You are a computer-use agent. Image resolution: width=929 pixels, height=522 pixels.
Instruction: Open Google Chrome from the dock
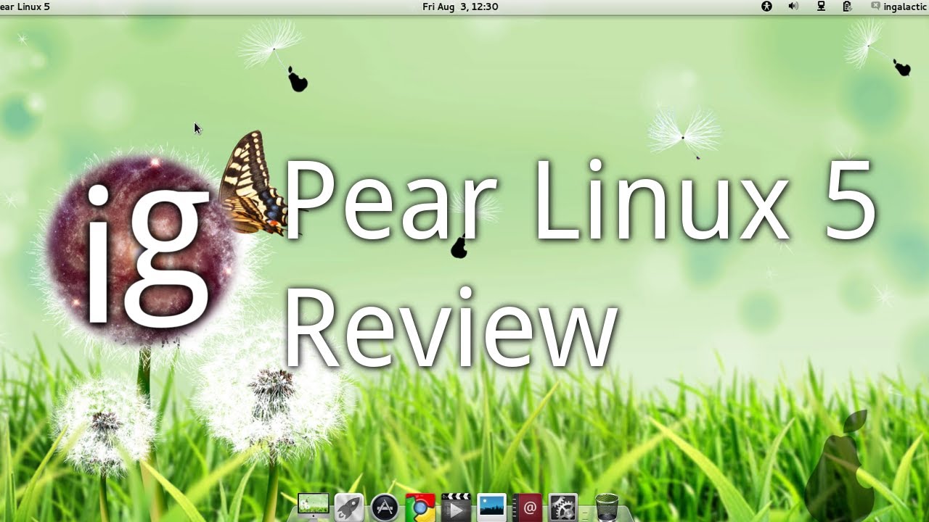tap(420, 507)
